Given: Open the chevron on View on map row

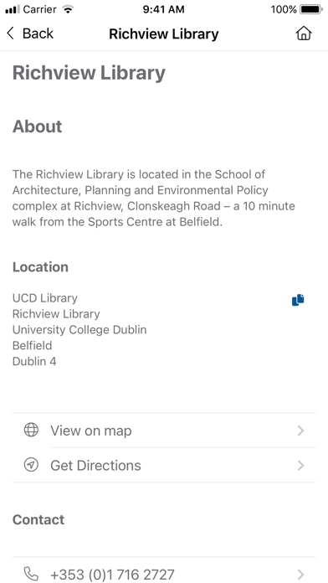Looking at the screenshot, I should click(301, 431).
